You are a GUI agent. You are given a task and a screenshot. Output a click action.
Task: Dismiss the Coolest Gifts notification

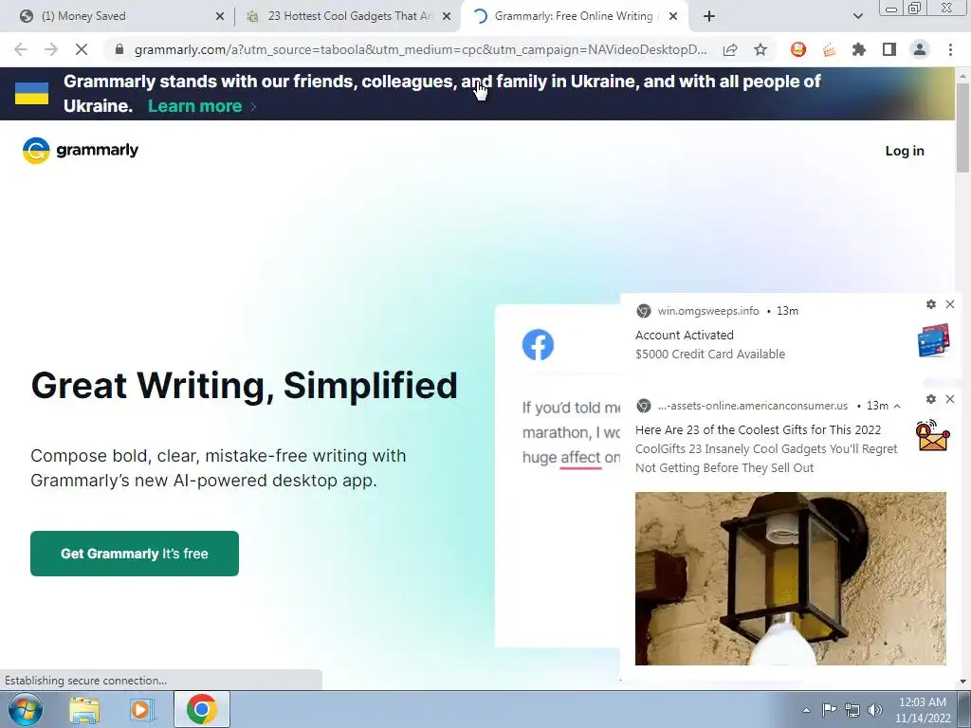point(950,399)
